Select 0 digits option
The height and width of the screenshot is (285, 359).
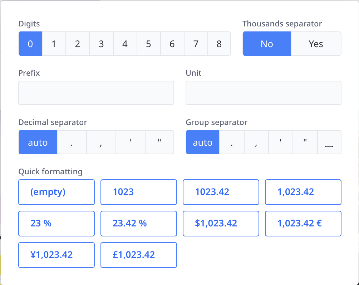click(30, 44)
